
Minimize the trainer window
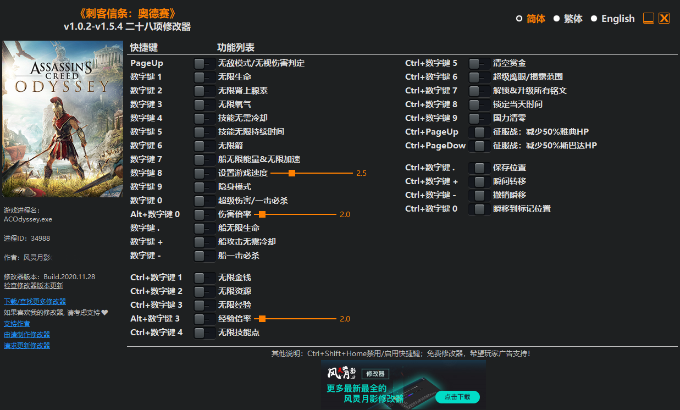[649, 19]
